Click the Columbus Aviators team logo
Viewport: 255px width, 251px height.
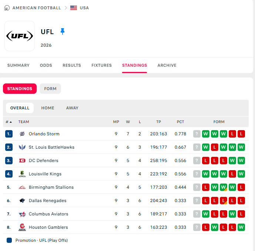[x=22, y=214]
